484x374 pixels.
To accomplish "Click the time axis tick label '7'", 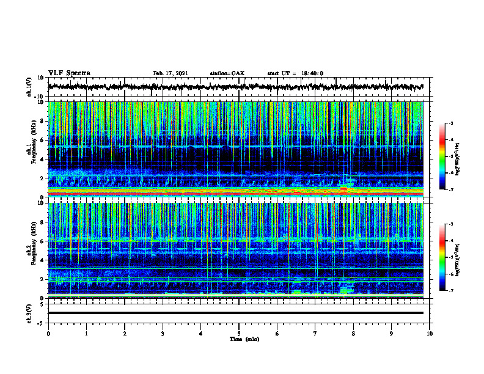I will point(315,334).
